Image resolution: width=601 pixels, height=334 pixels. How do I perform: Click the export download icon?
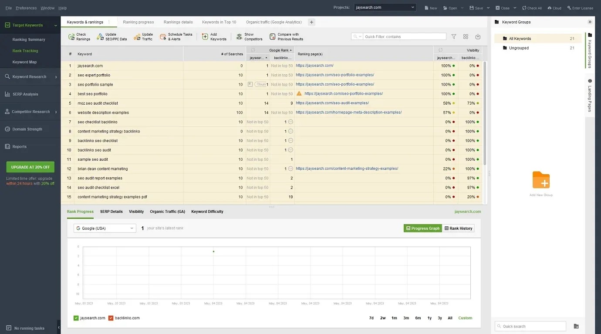(x=478, y=37)
